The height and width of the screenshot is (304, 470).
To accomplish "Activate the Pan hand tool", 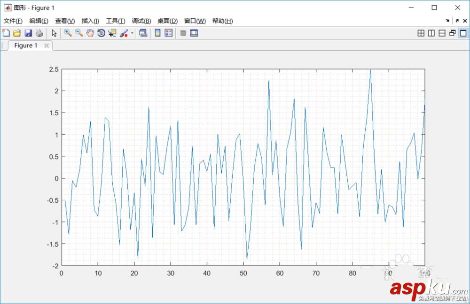I will click(90, 33).
